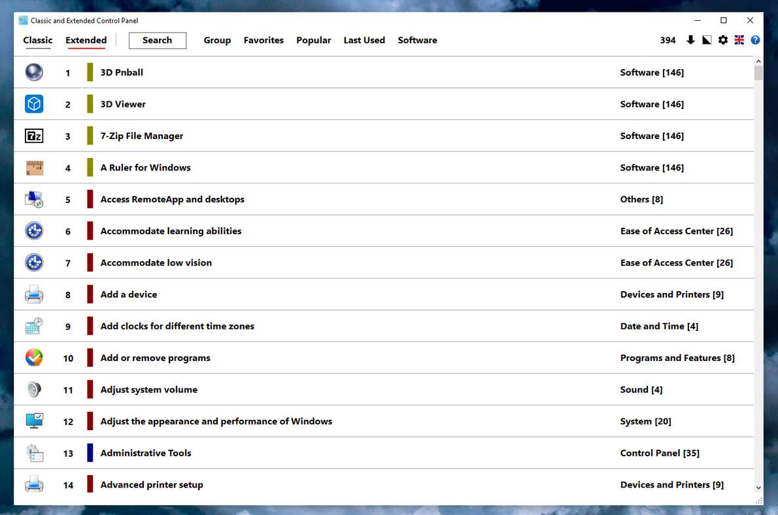
Task: Open the 3D Viewer entry
Action: pos(384,104)
